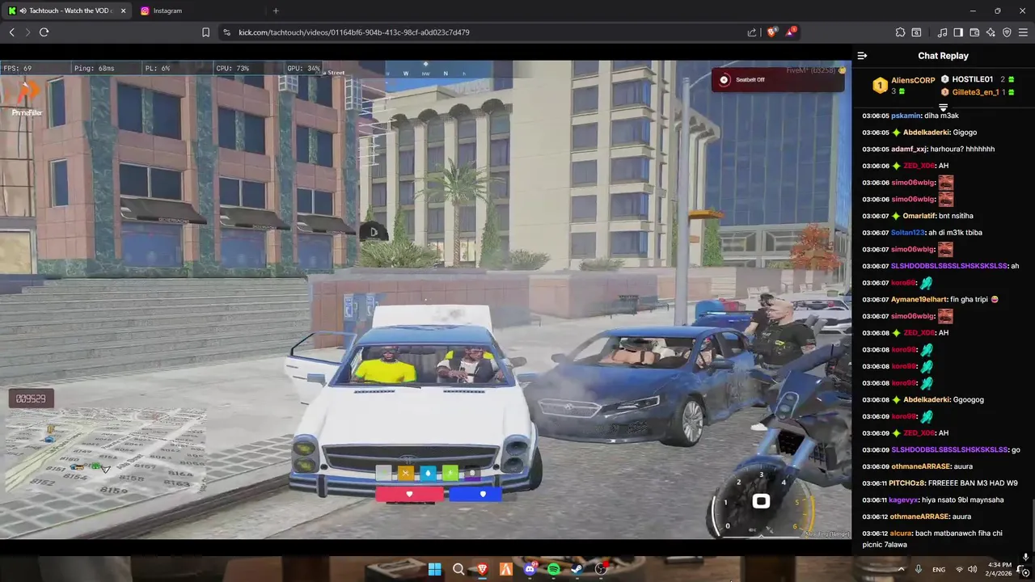Go back to the previous page

[x=11, y=32]
